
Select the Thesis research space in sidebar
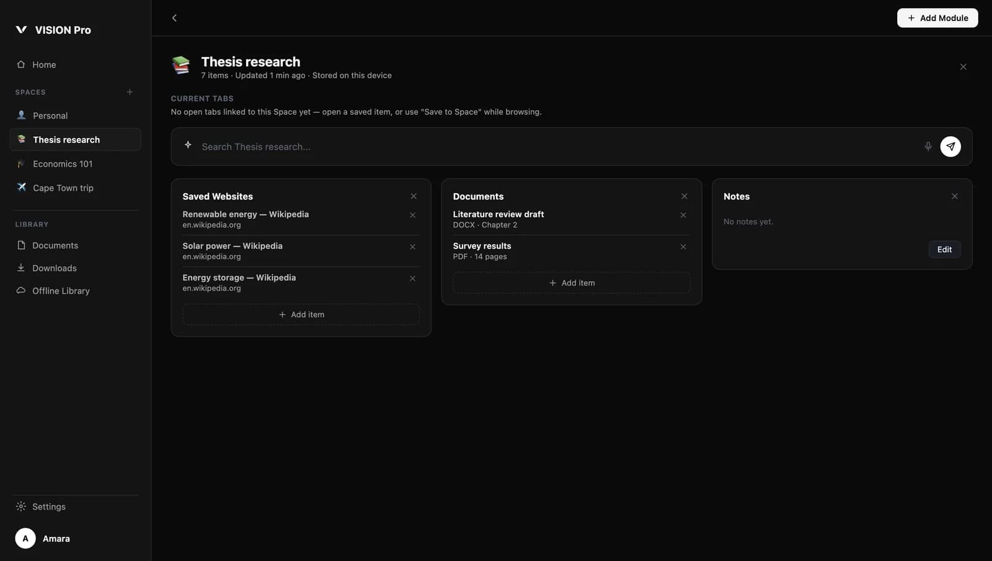coord(75,139)
